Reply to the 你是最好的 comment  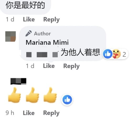pyautogui.click(x=51, y=20)
